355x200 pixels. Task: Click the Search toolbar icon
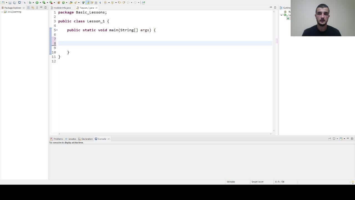(75, 2)
